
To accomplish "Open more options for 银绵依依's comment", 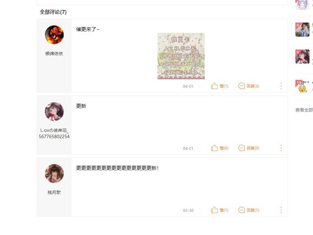I will click(281, 86).
